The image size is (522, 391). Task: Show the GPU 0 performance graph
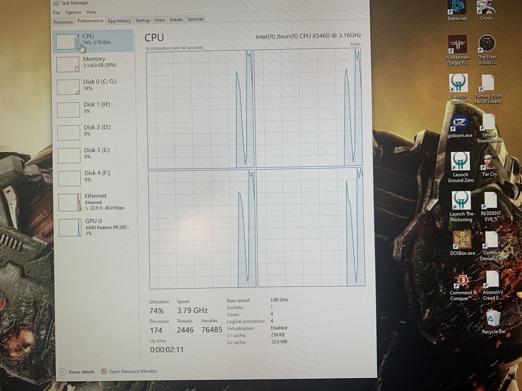94,227
